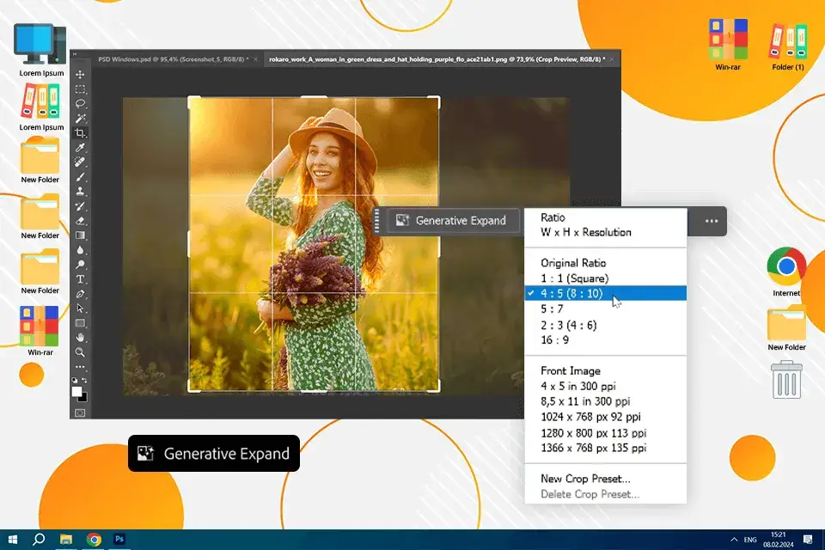
Task: Open Photoshop from the taskbar
Action: [119, 538]
